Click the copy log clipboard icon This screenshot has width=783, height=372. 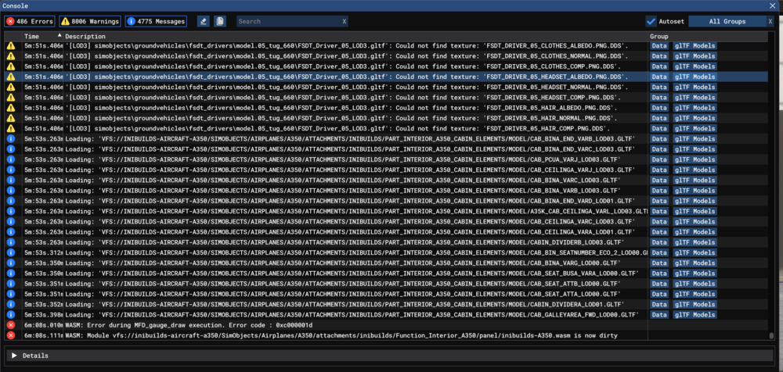pos(220,22)
